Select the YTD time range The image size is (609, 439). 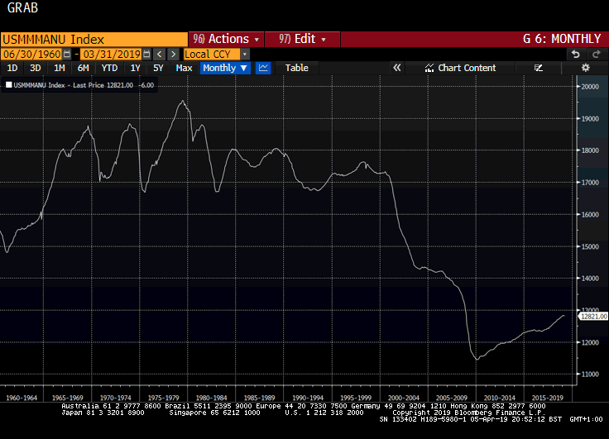(x=109, y=68)
